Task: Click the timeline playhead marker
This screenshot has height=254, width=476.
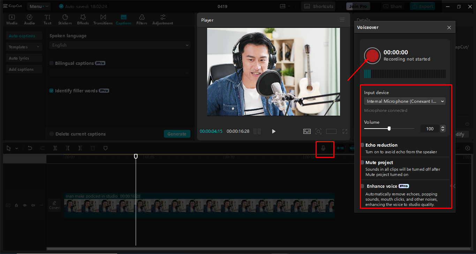Action: click(x=136, y=156)
